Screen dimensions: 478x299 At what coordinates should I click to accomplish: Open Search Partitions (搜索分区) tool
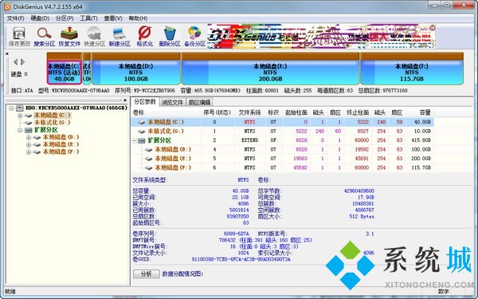coord(44,37)
